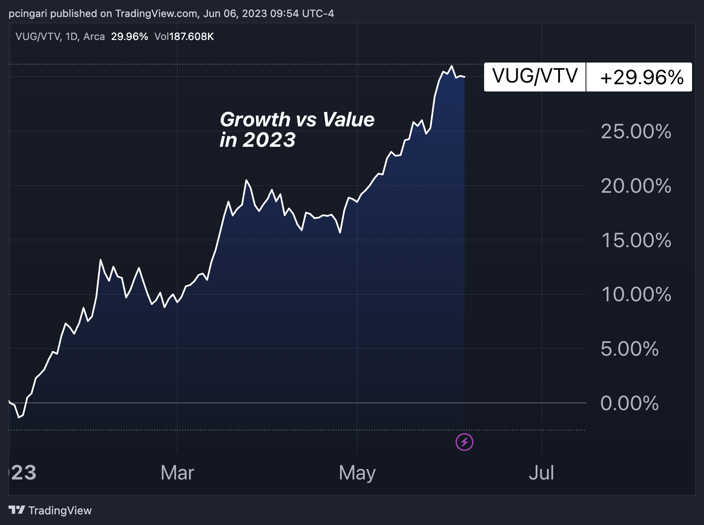
Task: Click the TradingView logo icon
Action: pos(17,510)
